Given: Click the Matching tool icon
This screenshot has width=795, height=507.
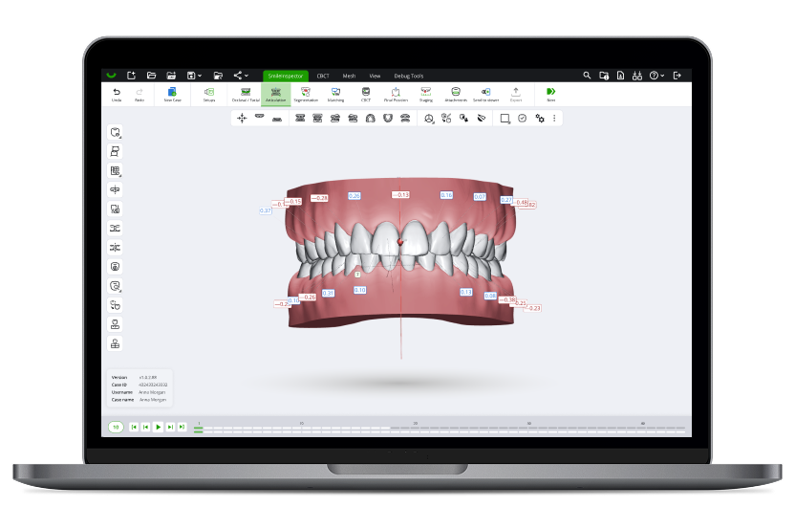Looking at the screenshot, I should pyautogui.click(x=335, y=93).
